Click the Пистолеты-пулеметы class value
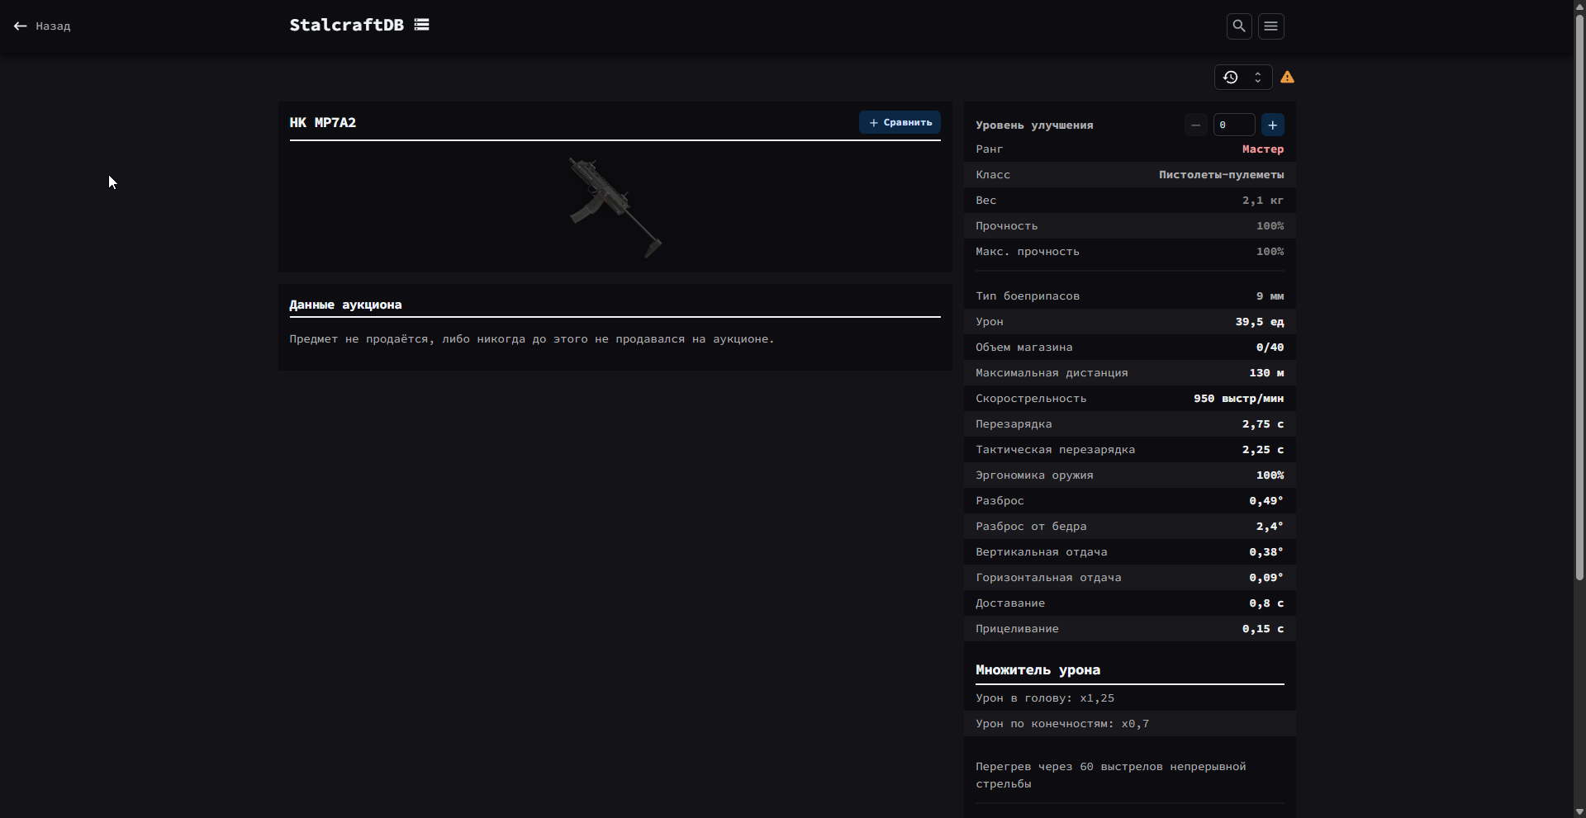 tap(1221, 175)
